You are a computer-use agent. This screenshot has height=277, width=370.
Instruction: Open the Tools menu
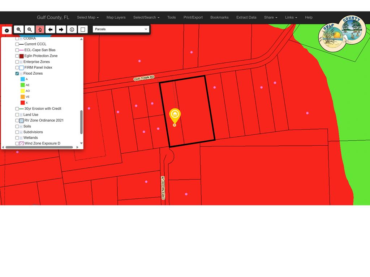[171, 17]
